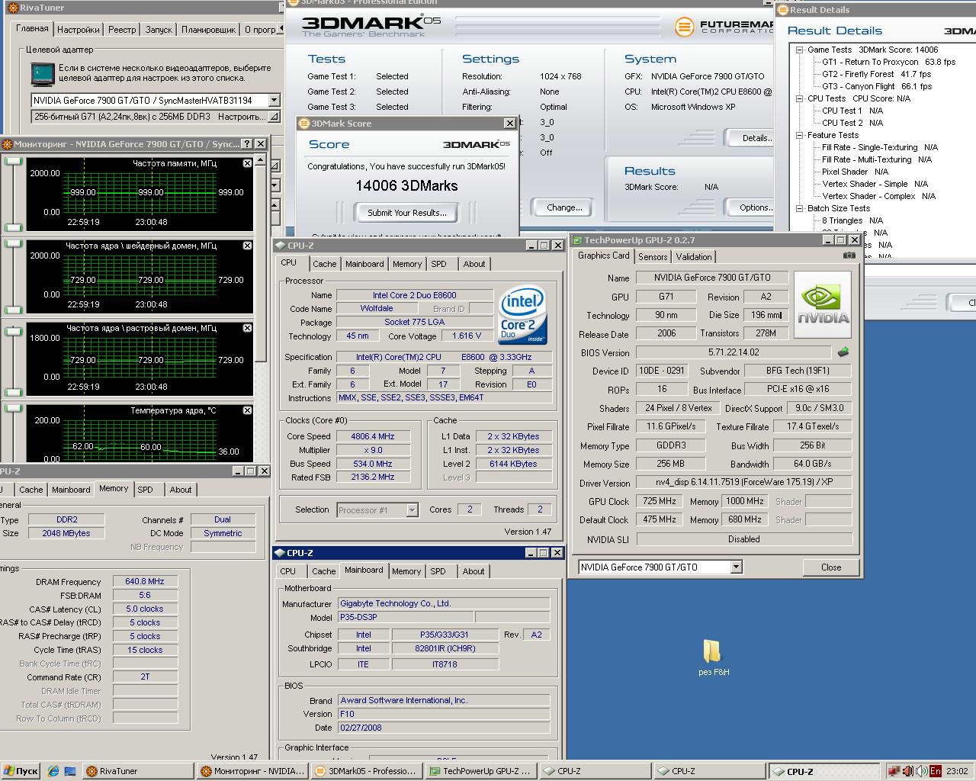This screenshot has width=976, height=781.
Task: Select the GT1 - Return To Proxycon row
Action: [889, 62]
